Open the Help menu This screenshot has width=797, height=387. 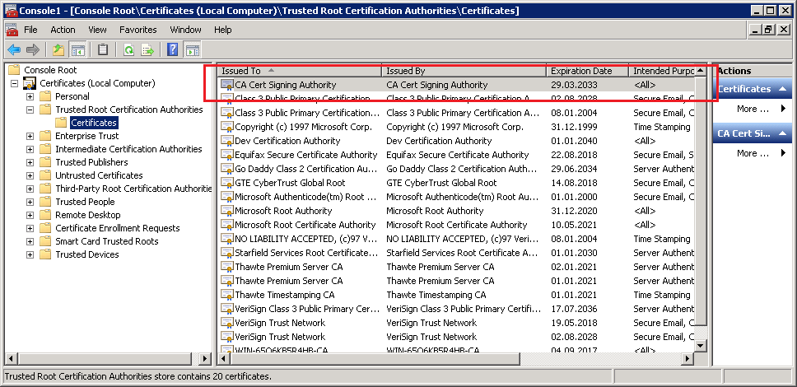point(222,30)
